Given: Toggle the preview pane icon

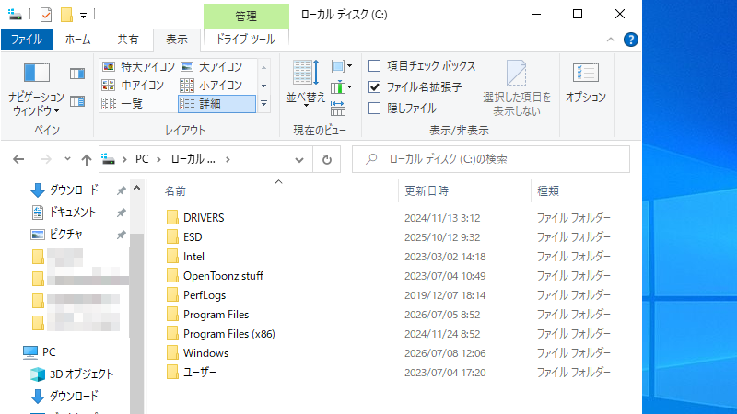Looking at the screenshot, I should pos(77,74).
